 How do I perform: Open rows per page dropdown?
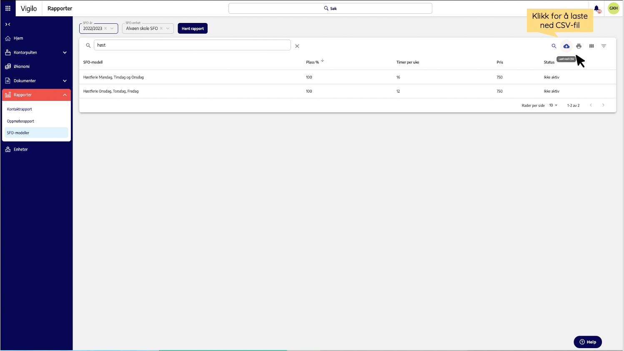(x=553, y=105)
